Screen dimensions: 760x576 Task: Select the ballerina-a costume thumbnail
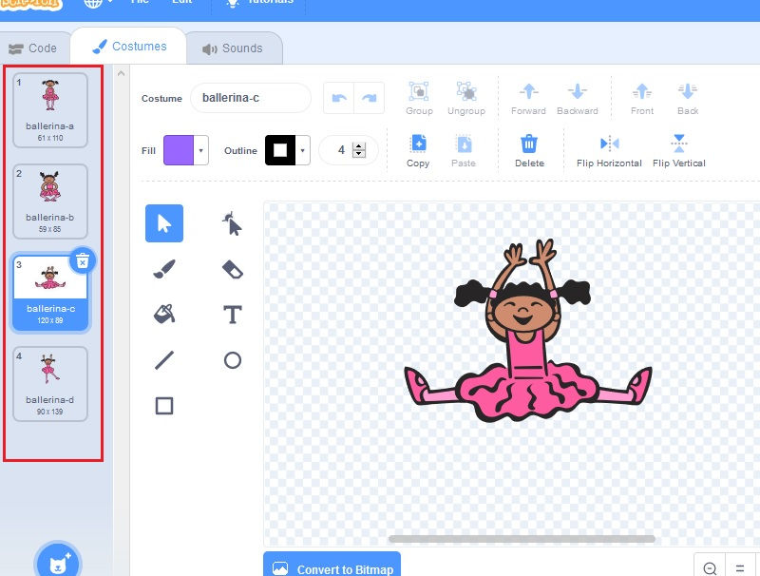[x=50, y=110]
